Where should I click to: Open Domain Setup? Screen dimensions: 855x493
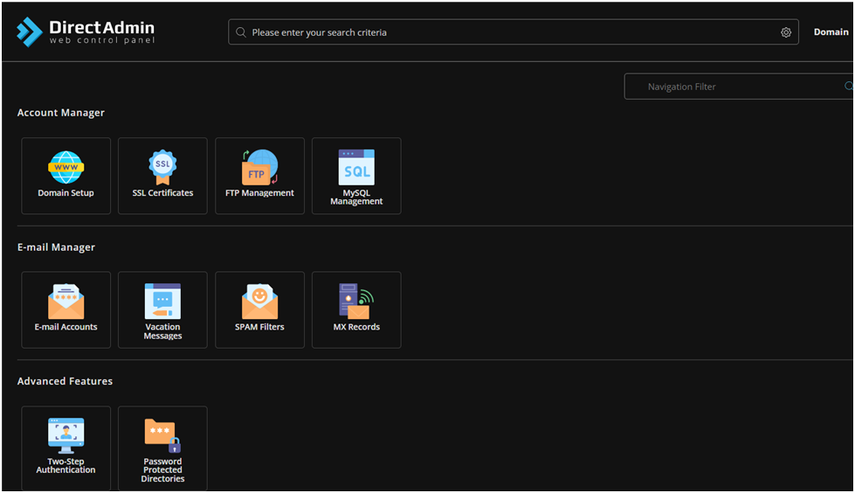(x=66, y=176)
